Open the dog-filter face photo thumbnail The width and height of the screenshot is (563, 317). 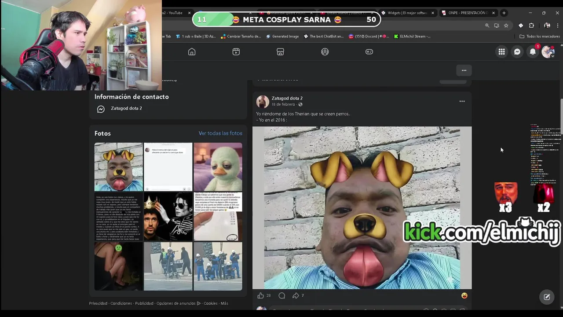(x=118, y=167)
